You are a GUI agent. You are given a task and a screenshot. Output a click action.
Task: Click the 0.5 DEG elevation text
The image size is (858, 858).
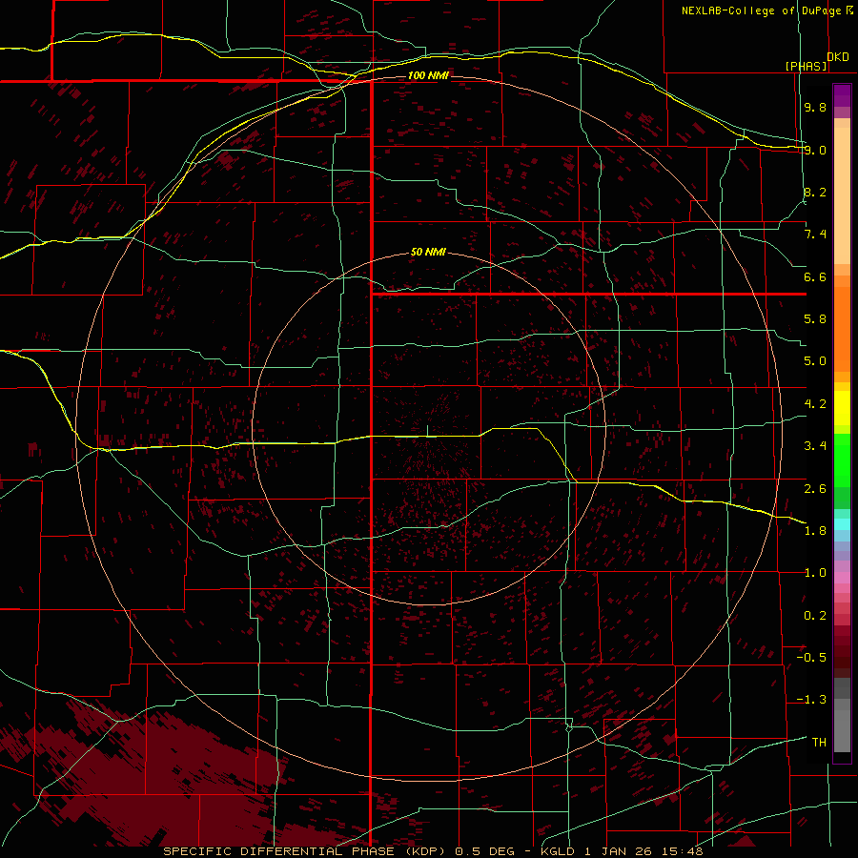[485, 851]
